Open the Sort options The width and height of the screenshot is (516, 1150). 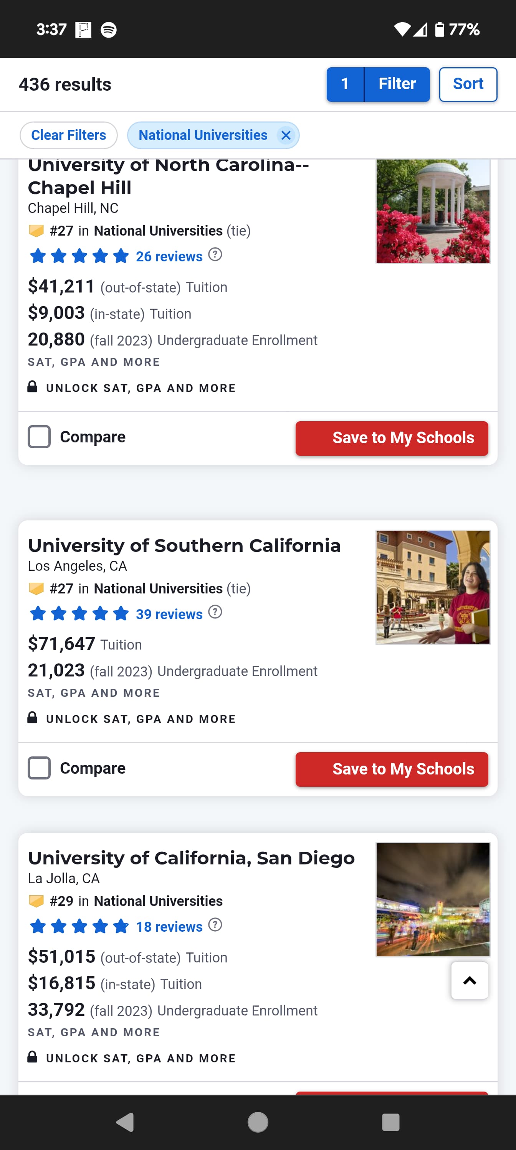(468, 85)
